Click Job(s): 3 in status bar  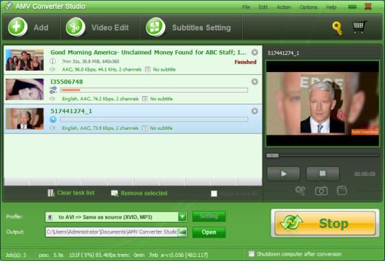[x=16, y=255]
